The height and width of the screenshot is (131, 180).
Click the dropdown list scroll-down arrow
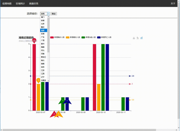click(x=48, y=81)
